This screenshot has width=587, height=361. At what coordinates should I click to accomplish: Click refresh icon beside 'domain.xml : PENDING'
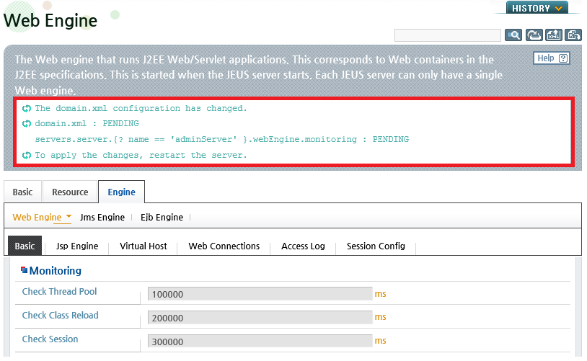[x=26, y=123]
